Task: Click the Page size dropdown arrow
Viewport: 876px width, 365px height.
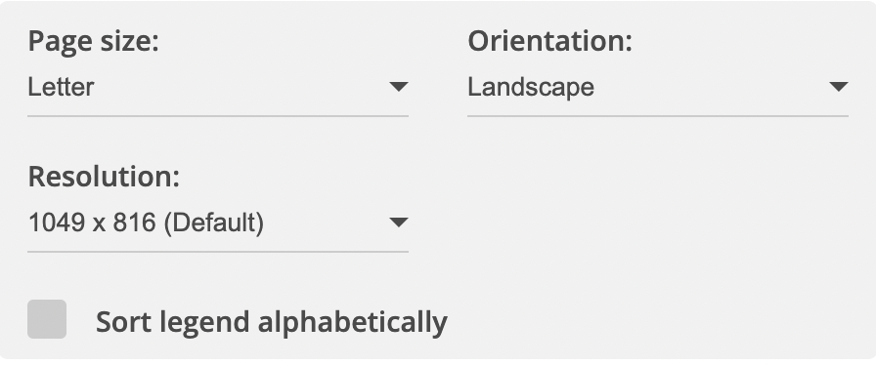Action: [x=398, y=87]
